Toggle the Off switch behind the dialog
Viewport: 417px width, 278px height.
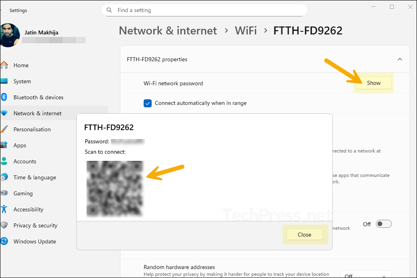[383, 224]
